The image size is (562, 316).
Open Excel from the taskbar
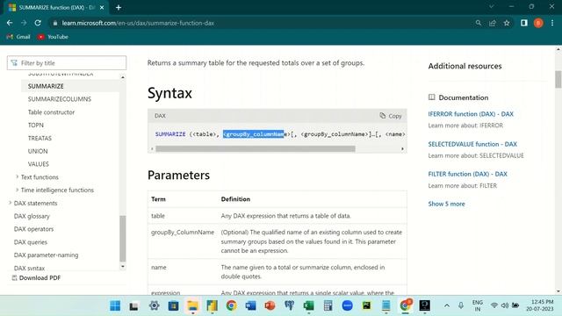pos(308,305)
